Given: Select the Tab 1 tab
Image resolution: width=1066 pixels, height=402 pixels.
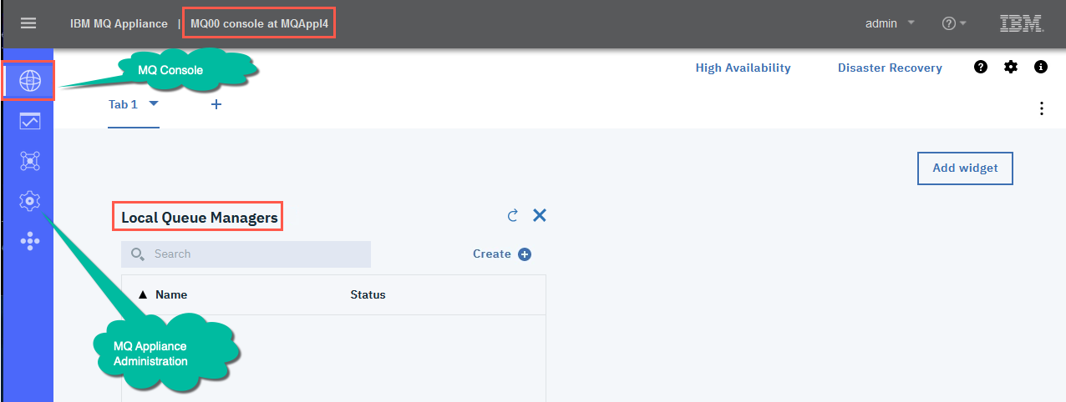Looking at the screenshot, I should point(124,104).
